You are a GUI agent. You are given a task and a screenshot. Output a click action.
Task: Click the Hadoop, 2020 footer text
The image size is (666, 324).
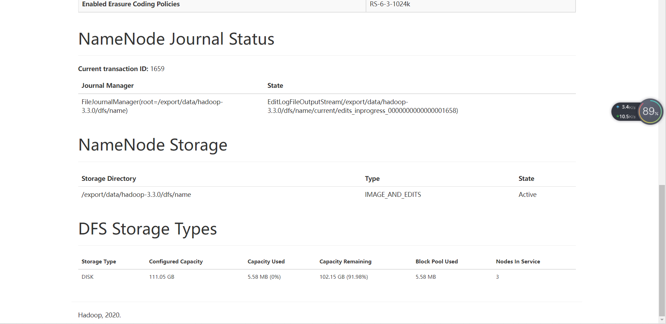[x=100, y=315]
